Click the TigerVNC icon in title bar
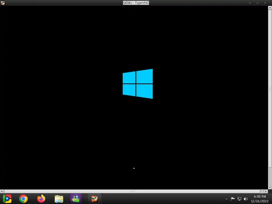The height and width of the screenshot is (204, 272). (x=2, y=3)
